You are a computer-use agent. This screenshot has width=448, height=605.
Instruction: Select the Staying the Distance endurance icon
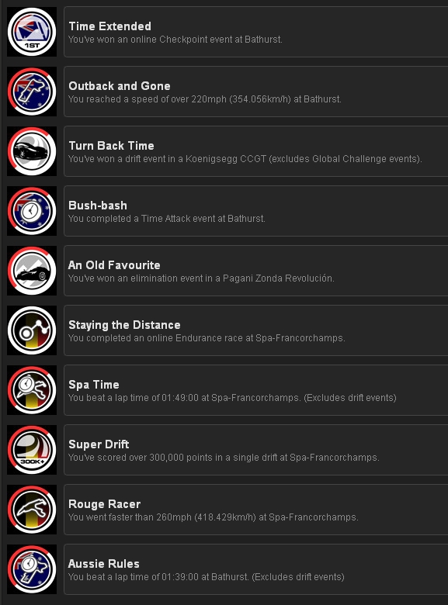(32, 330)
